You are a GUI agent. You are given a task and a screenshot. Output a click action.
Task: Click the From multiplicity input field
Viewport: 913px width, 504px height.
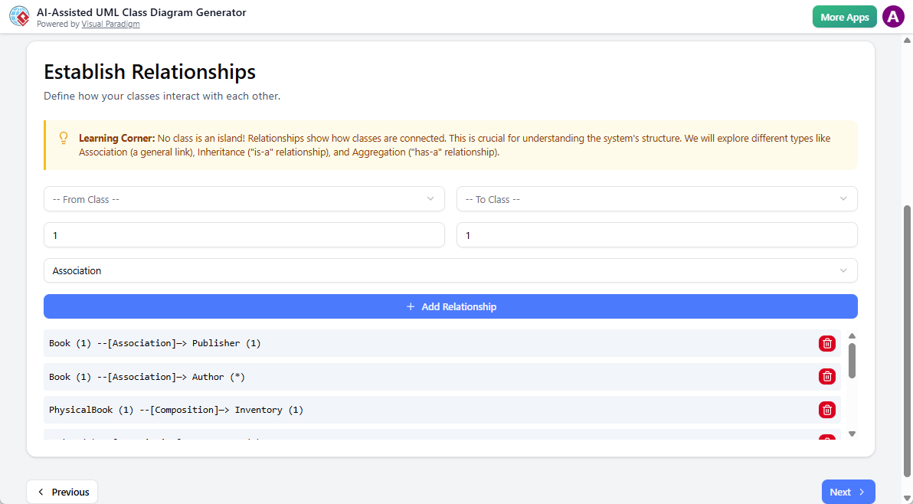pyautogui.click(x=244, y=234)
